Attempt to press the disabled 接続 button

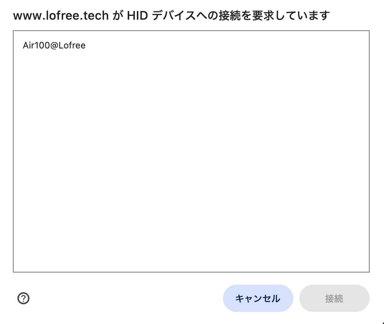click(334, 298)
